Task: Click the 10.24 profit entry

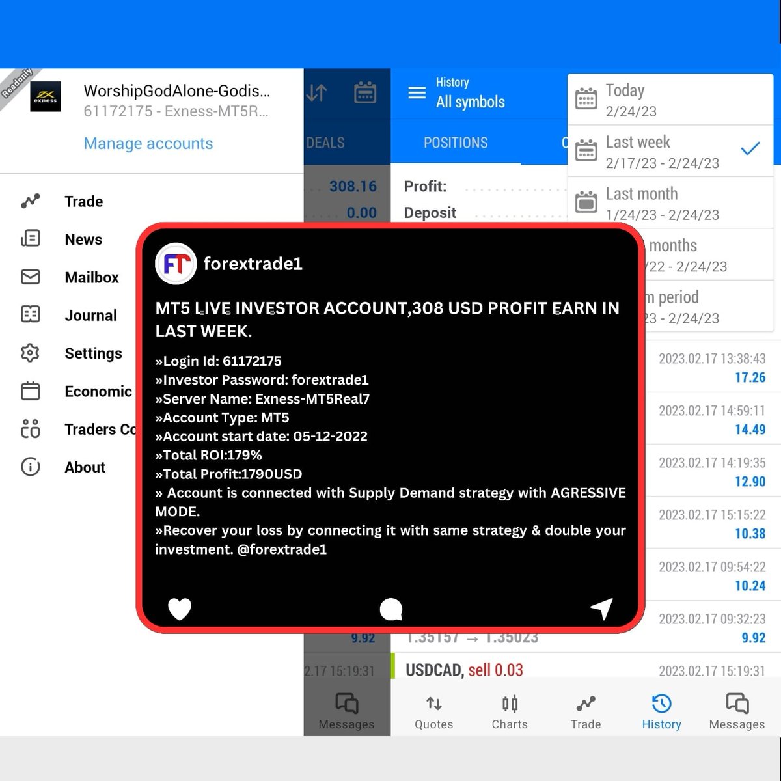Action: (x=750, y=586)
